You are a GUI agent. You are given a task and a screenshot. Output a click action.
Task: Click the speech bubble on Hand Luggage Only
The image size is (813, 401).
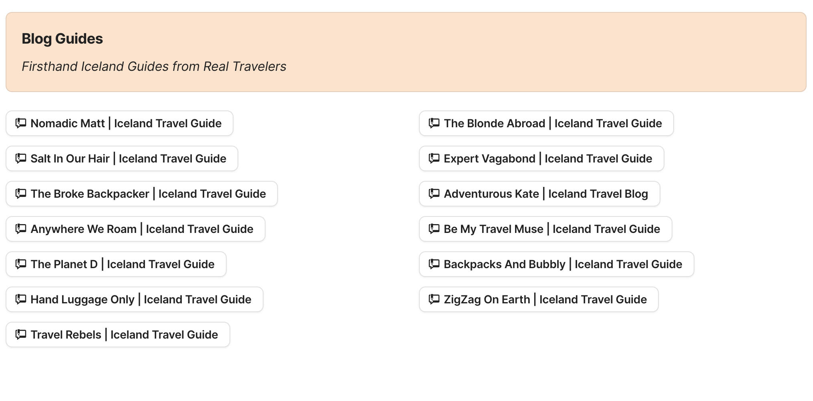21,299
